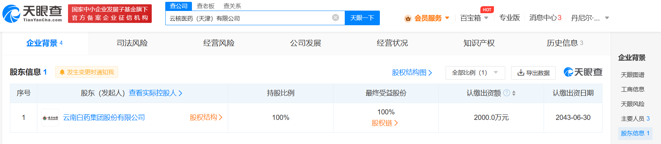Select the 经营风险 tab
The height and width of the screenshot is (144, 661).
click(219, 43)
